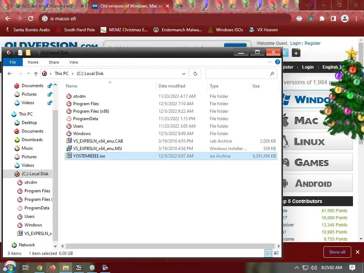364x273 pixels.
Task: Open File Explorer taskbar icon
Action: (x=66, y=268)
